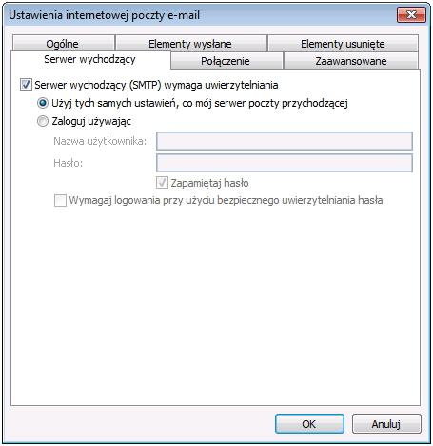Toggle the 'Zapamiętaj hasło' checkbox

[x=162, y=183]
